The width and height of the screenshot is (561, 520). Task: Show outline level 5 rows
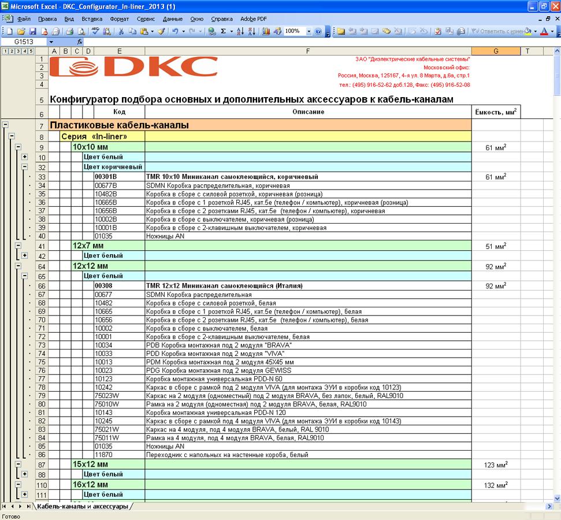(x=31, y=51)
